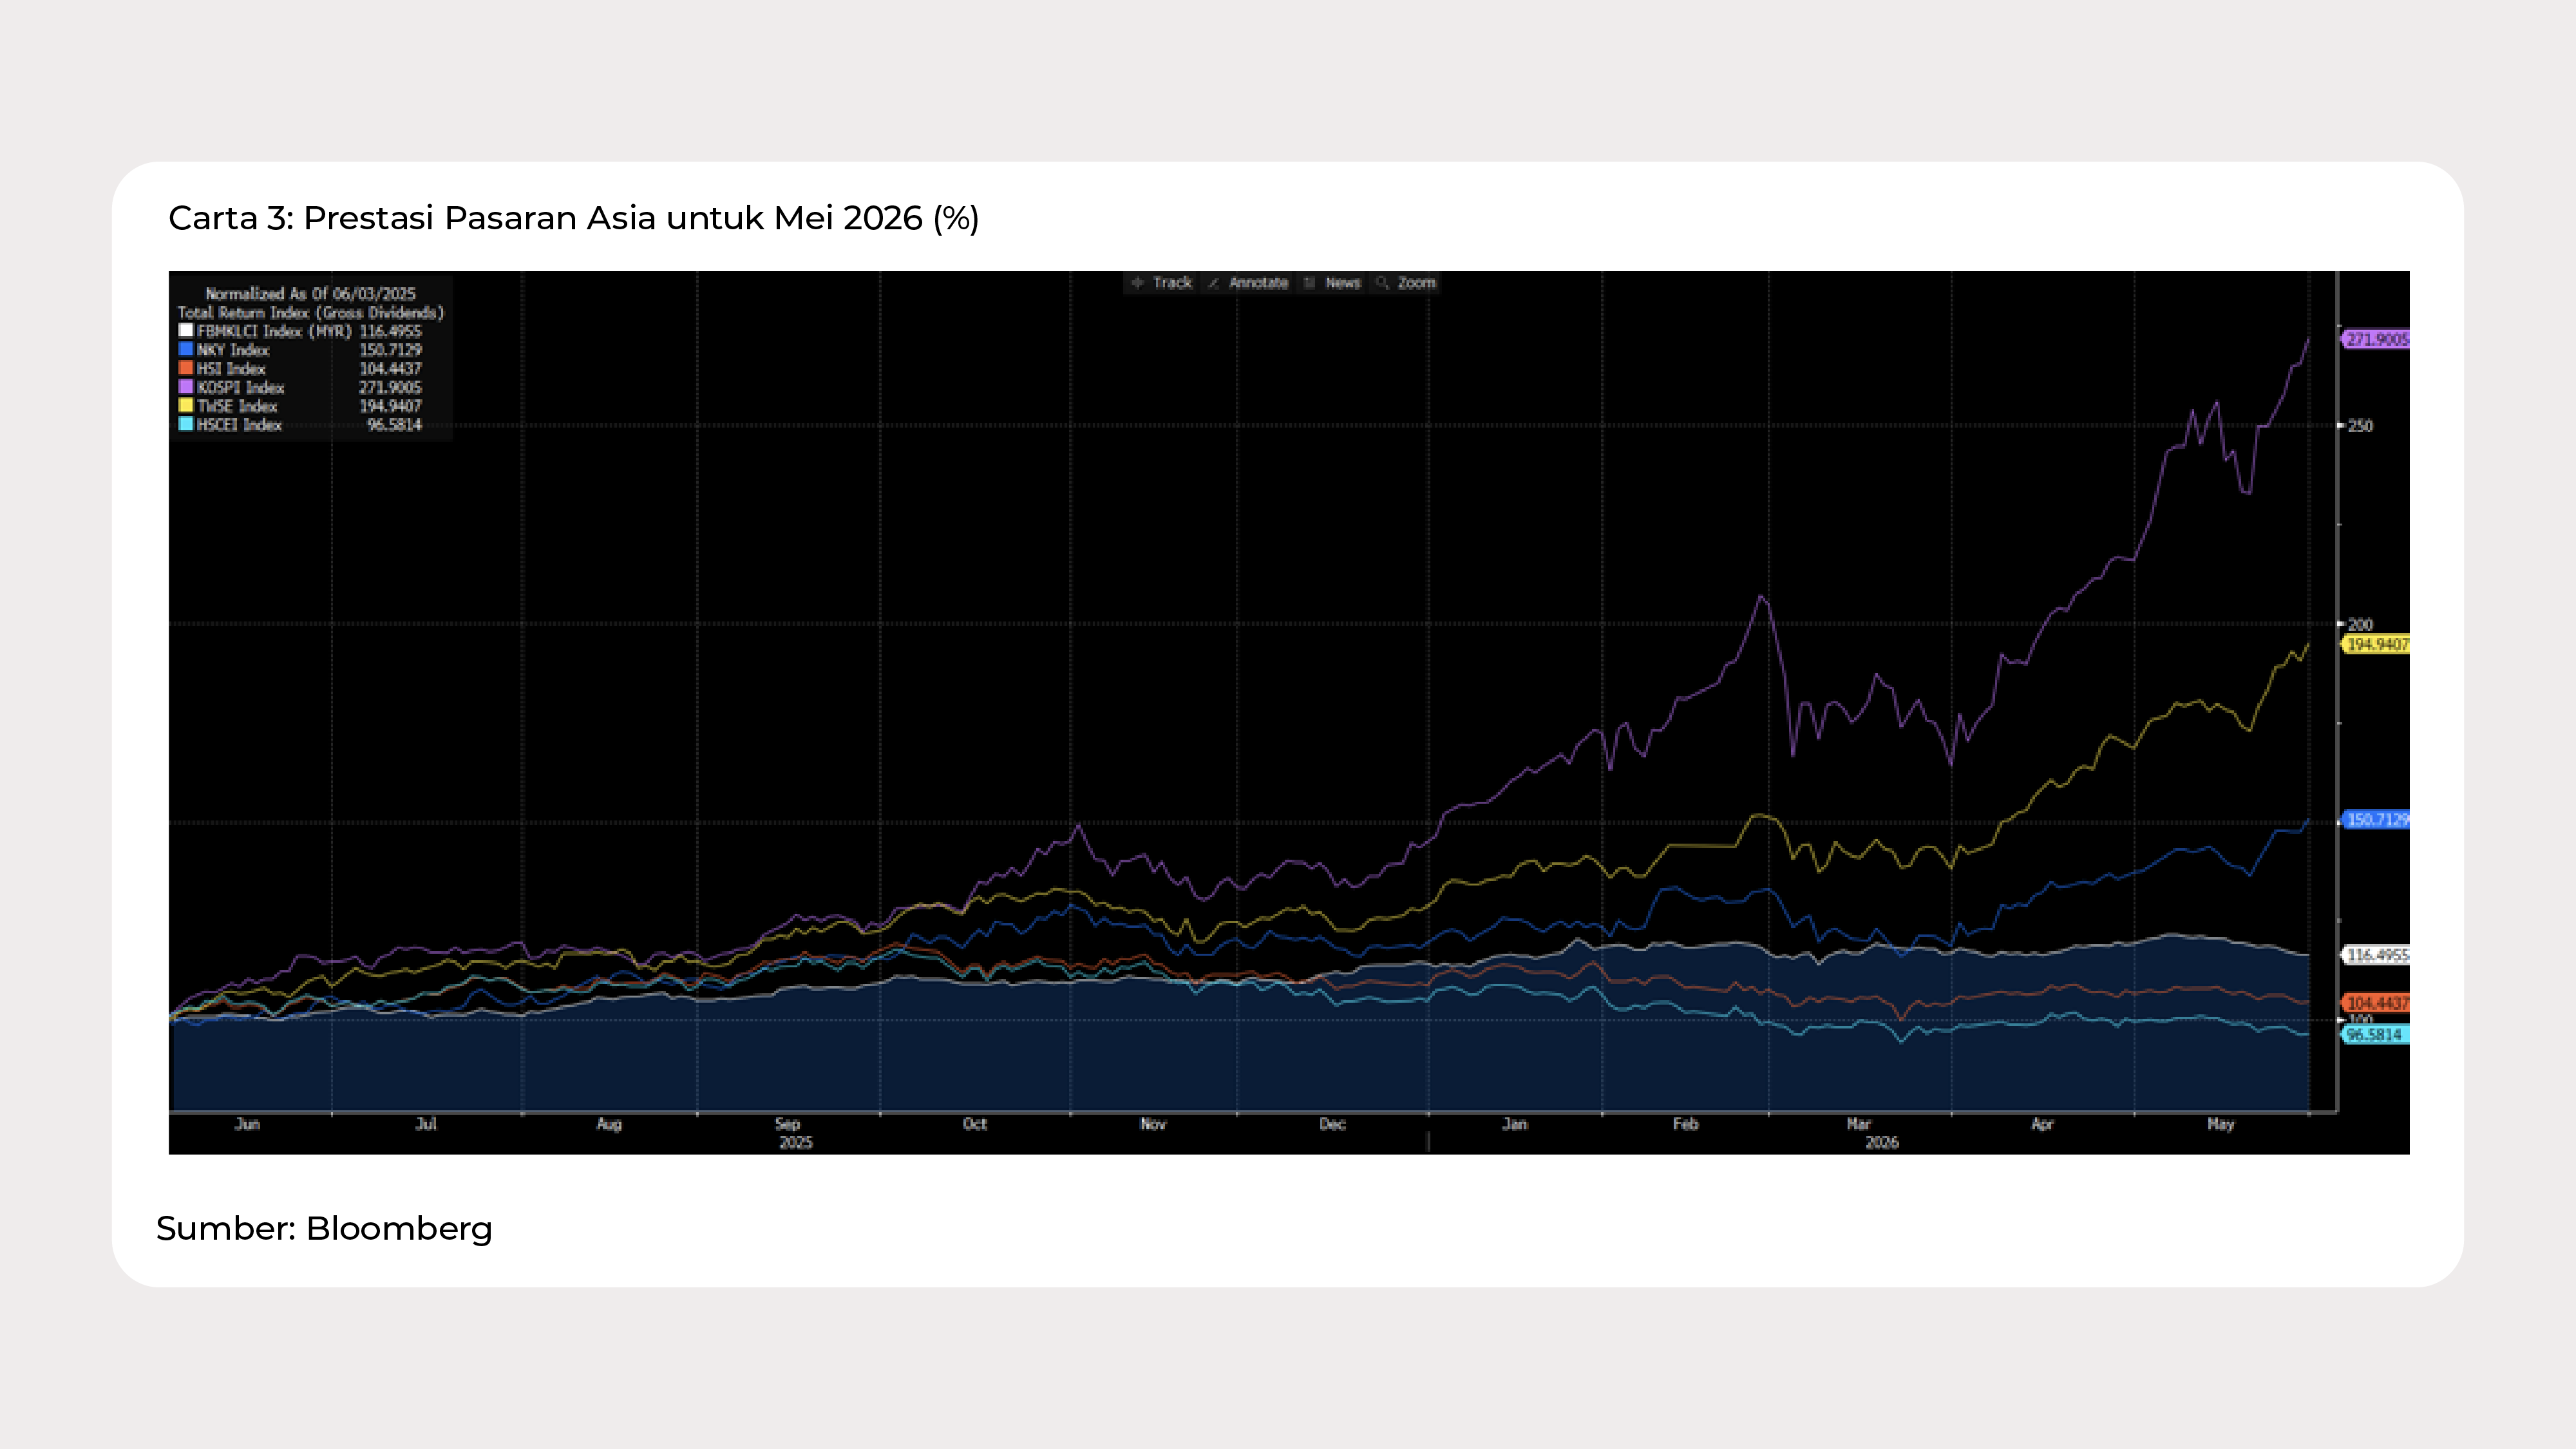Select the yellow TWSE Index legend swatch
2576x1449 pixels.
pos(186,405)
